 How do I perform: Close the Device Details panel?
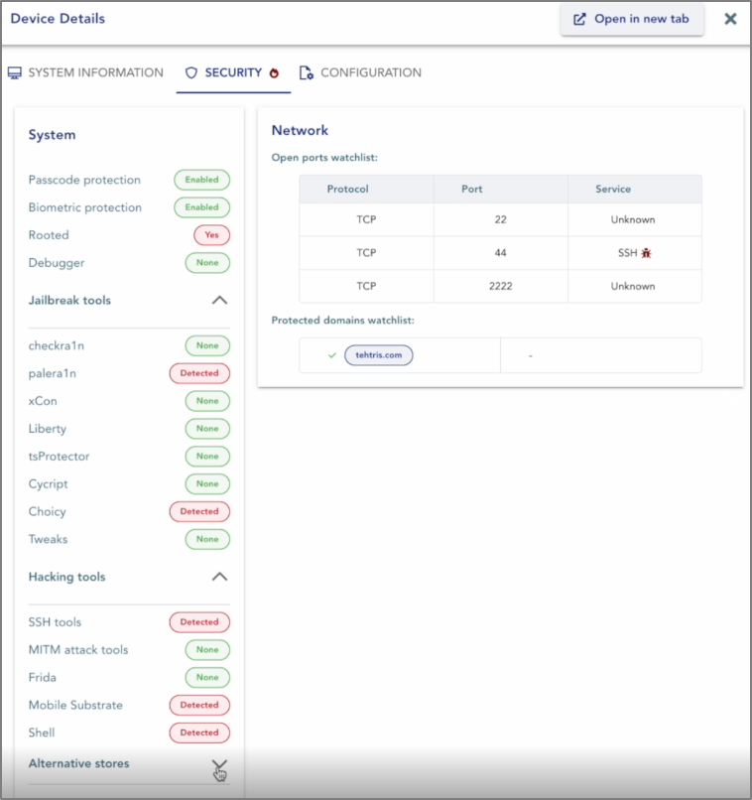click(x=730, y=19)
